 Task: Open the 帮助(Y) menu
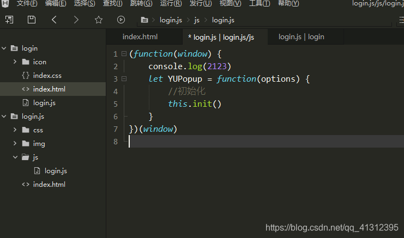click(x=288, y=4)
